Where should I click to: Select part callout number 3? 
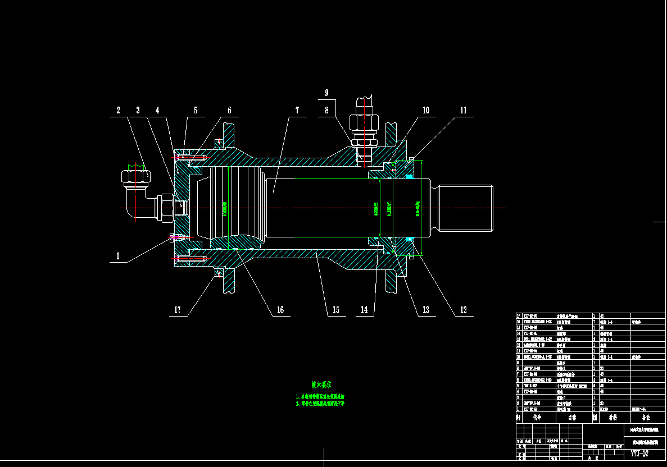[138, 110]
